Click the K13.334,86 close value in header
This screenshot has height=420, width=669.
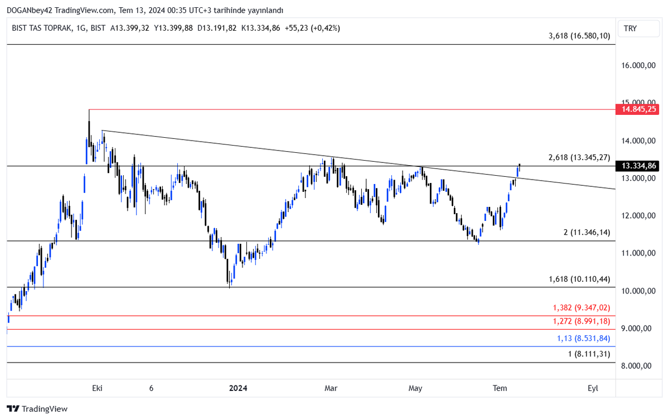pyautogui.click(x=260, y=28)
